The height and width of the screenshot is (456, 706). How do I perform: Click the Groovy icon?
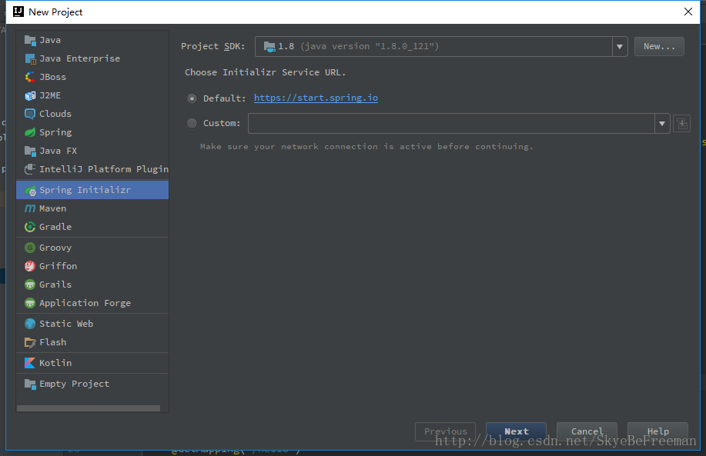click(x=30, y=248)
